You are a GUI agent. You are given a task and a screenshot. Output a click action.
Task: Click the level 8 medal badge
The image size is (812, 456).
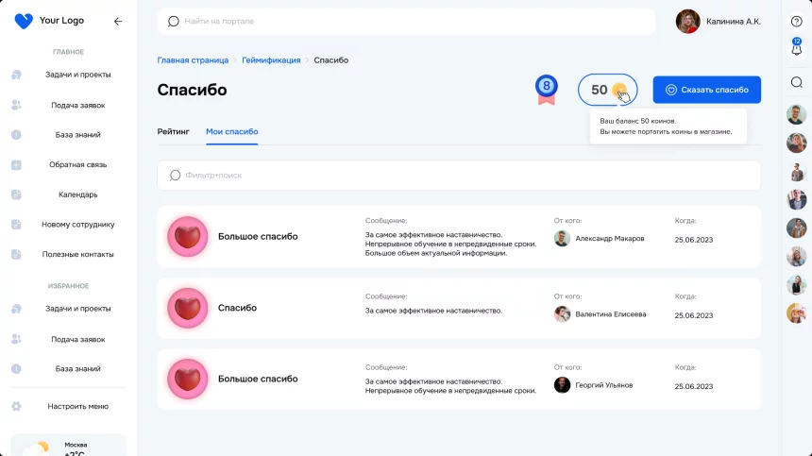coord(547,89)
